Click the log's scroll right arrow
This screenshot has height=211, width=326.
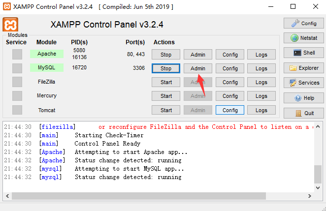310,196
